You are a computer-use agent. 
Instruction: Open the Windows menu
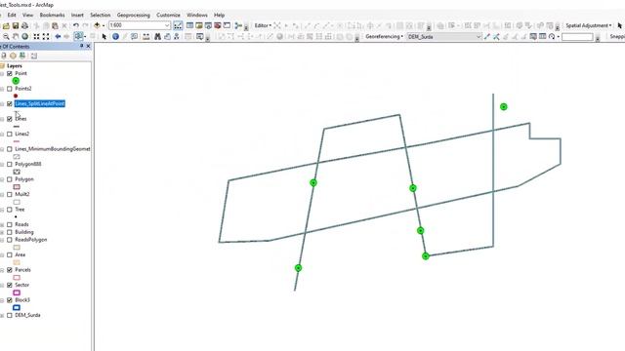point(197,16)
